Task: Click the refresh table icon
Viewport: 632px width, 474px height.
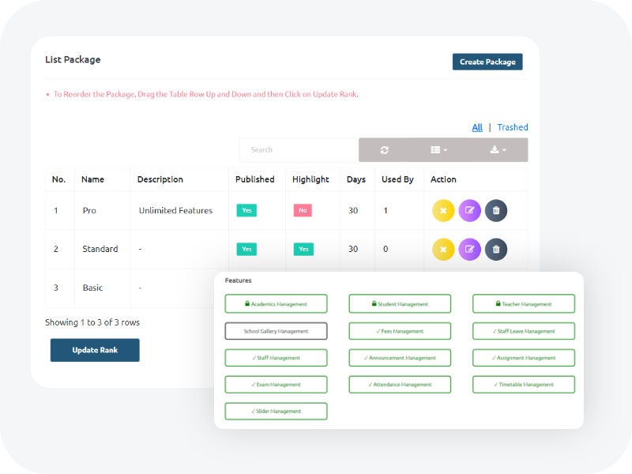Action: click(x=385, y=150)
